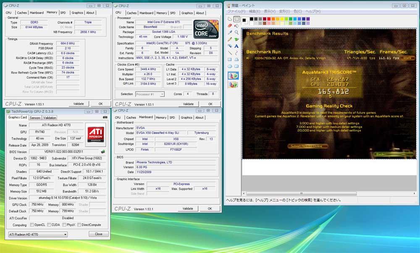Click the Core Speed value 3449.4 MHz
Screen dimensions: 420x253
point(148,69)
